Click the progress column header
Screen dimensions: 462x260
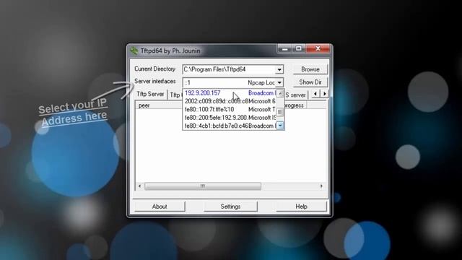click(295, 105)
